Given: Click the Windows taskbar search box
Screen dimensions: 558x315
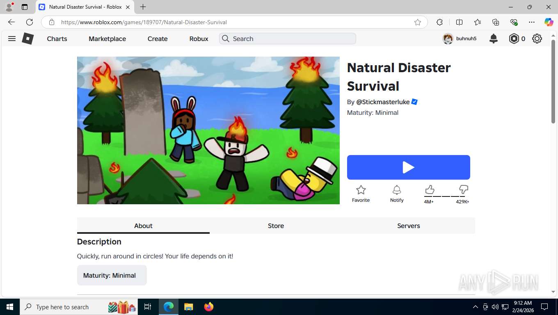Looking at the screenshot, I should point(79,307).
